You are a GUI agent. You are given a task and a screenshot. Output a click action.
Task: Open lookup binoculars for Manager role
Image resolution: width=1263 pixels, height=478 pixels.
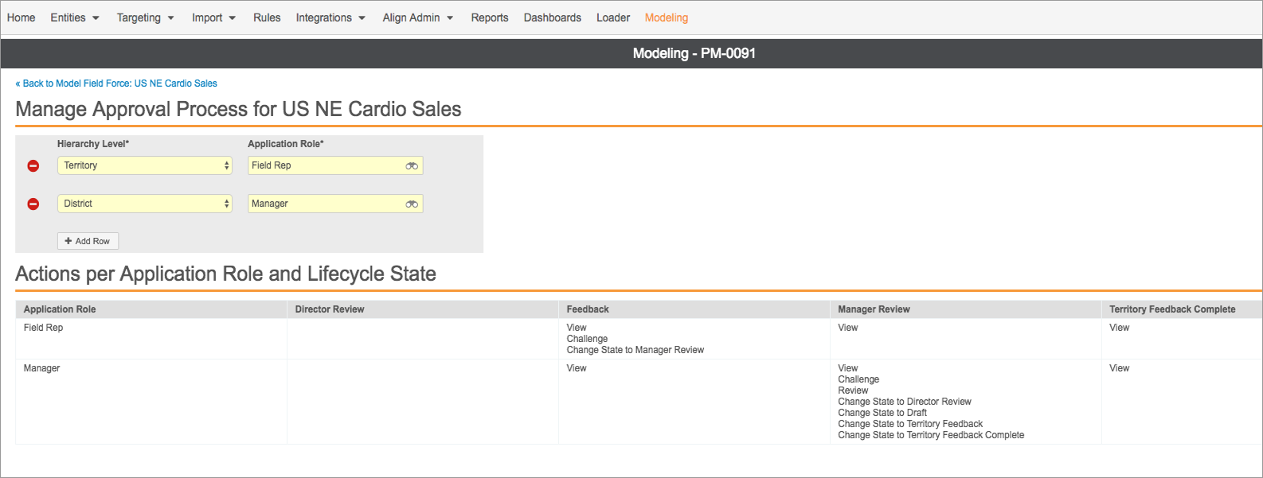[x=412, y=204]
